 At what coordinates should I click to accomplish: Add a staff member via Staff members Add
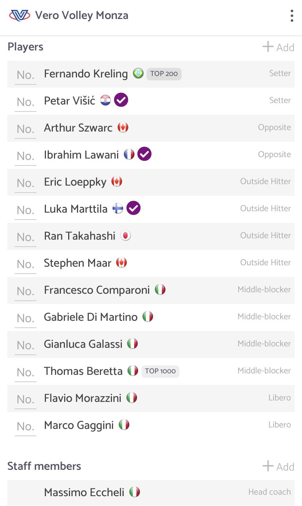278,467
